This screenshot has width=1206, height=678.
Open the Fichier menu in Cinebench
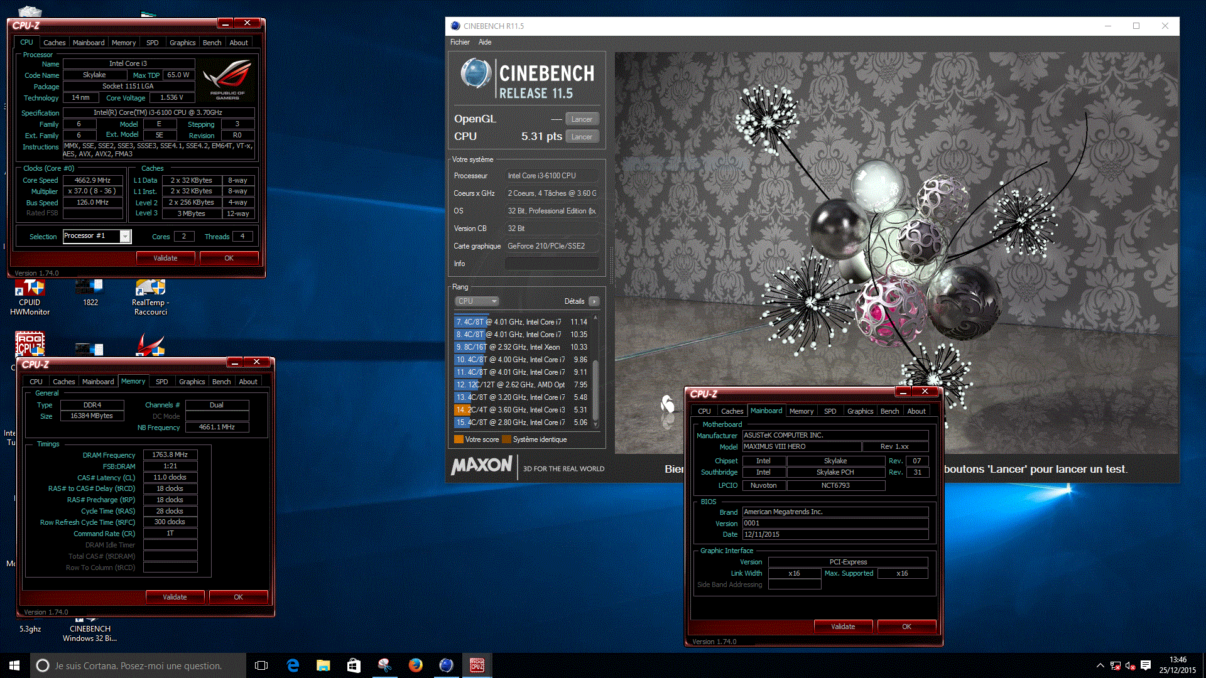(460, 42)
